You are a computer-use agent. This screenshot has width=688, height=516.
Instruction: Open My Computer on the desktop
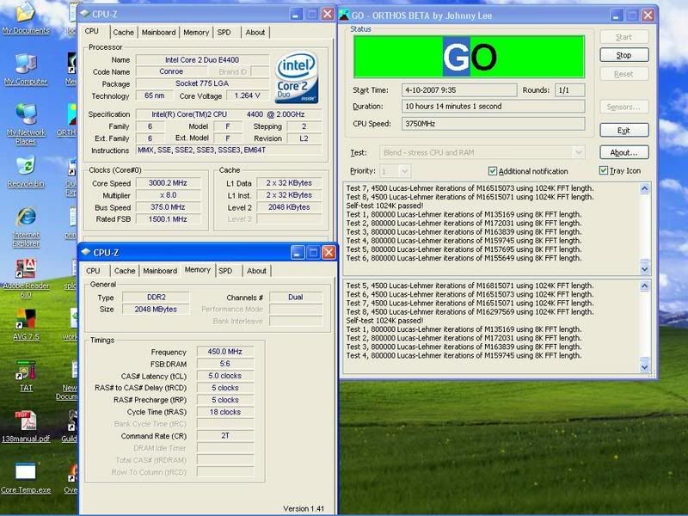[26, 69]
